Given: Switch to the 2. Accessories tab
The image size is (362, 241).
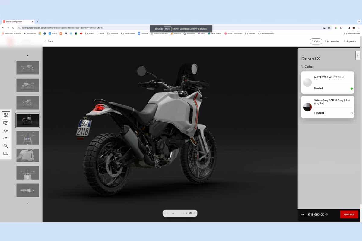Looking at the screenshot, I should coord(332,41).
